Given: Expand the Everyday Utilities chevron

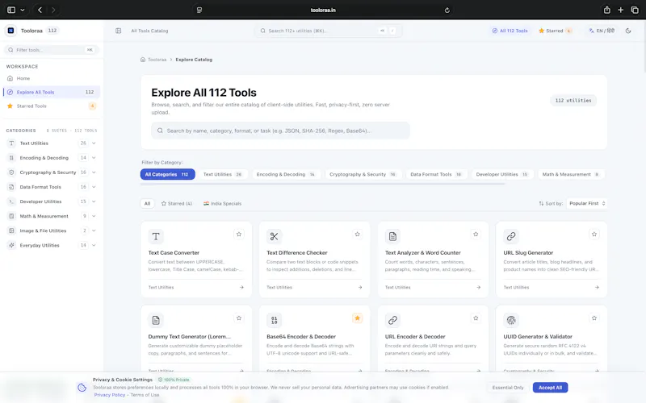Looking at the screenshot, I should tap(94, 246).
